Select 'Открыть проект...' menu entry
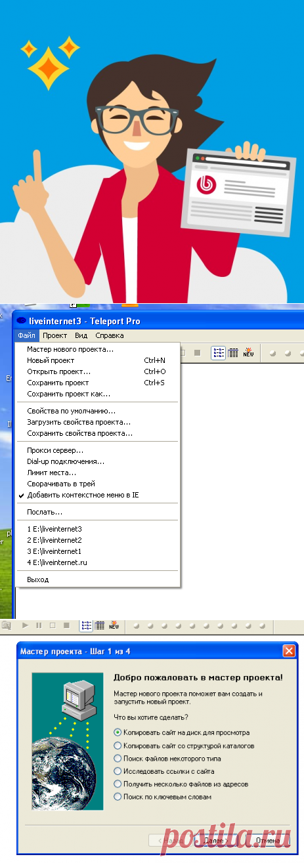The width and height of the screenshot is (304, 863). point(97,371)
